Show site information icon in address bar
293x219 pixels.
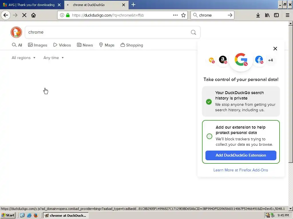(x=62, y=15)
